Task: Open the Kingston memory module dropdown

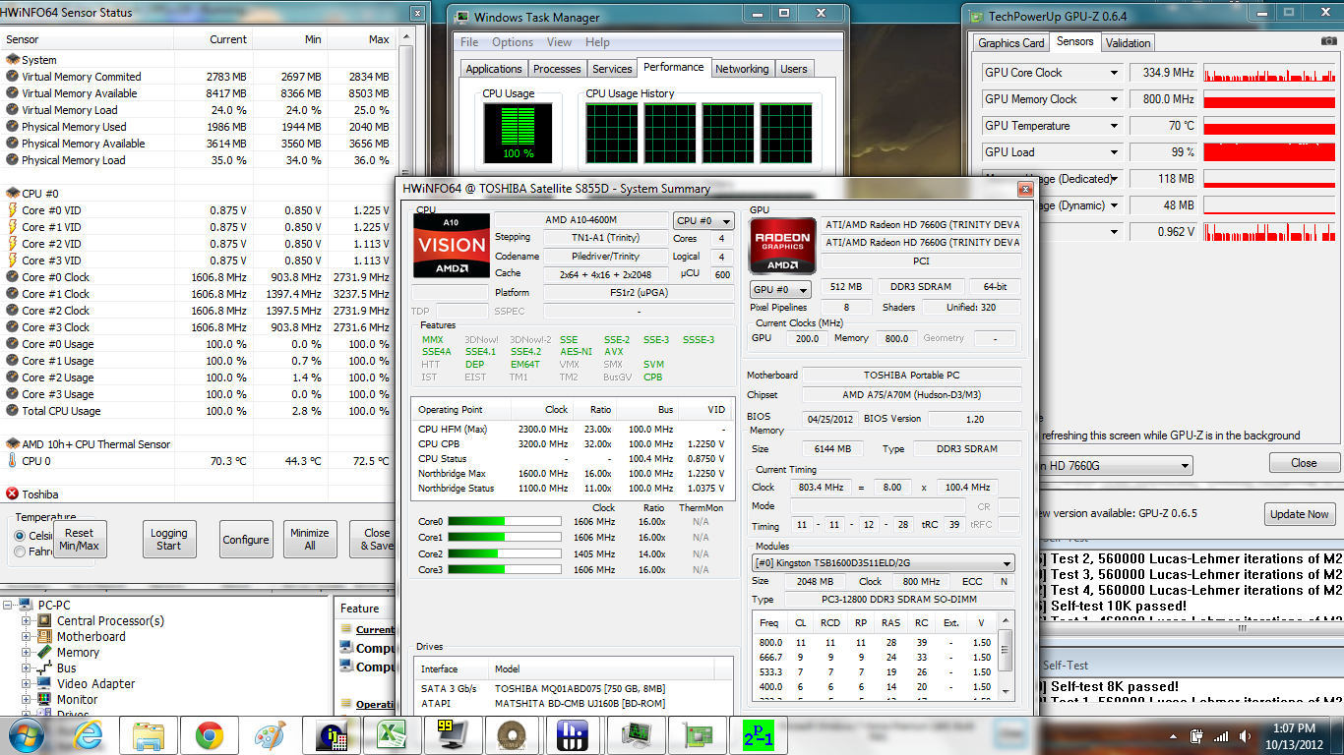Action: point(883,563)
